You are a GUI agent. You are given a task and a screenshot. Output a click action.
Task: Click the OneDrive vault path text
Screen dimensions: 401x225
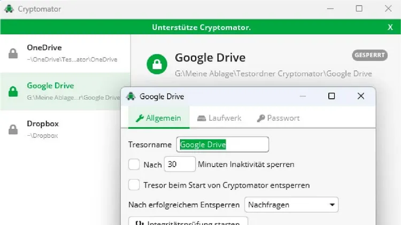[72, 59]
